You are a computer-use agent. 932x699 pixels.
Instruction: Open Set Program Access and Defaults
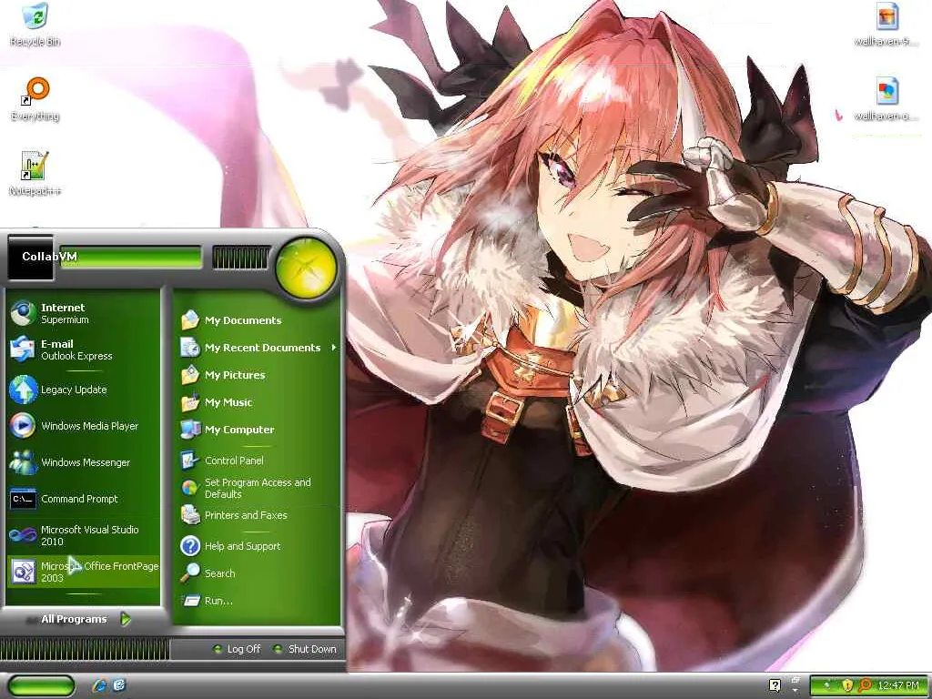258,488
